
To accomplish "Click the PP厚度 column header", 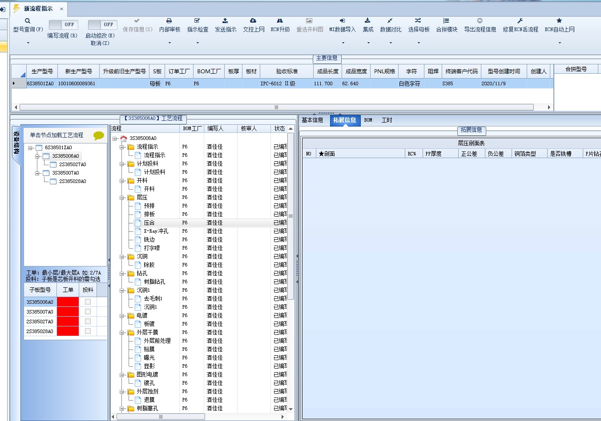I will pos(440,154).
